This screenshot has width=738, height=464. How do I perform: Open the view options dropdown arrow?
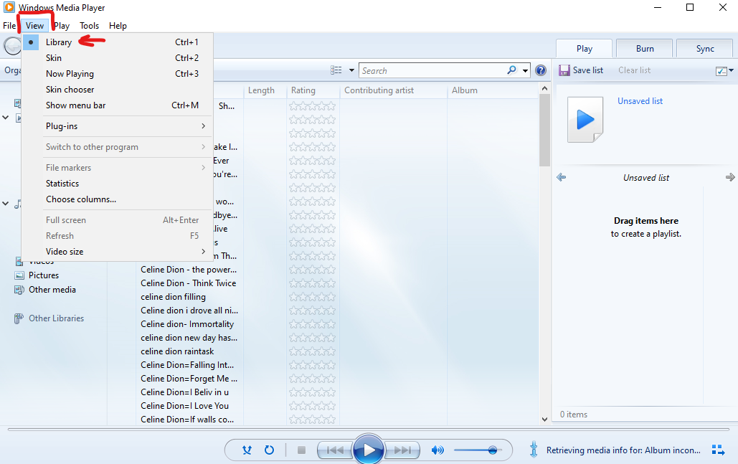click(351, 70)
